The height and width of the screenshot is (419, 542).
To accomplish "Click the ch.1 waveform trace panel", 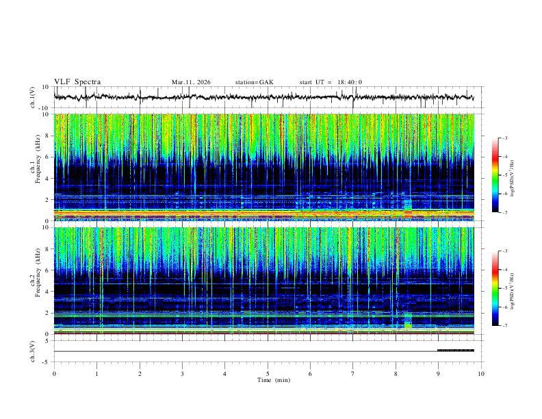I will tap(268, 97).
